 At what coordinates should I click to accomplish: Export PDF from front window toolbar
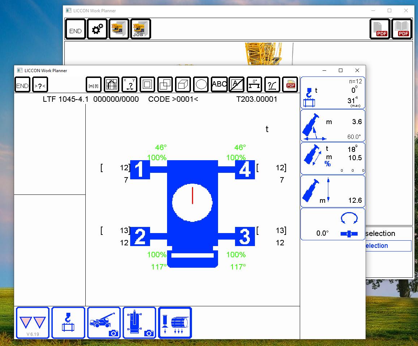pos(290,84)
